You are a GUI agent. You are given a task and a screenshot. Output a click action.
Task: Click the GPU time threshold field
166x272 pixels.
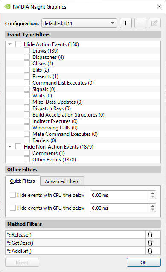click(x=120, y=208)
